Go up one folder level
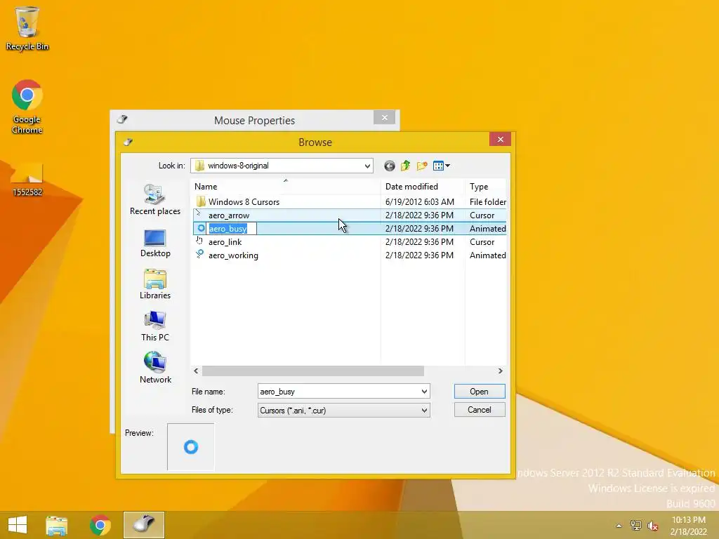This screenshot has height=539, width=719. click(x=405, y=166)
